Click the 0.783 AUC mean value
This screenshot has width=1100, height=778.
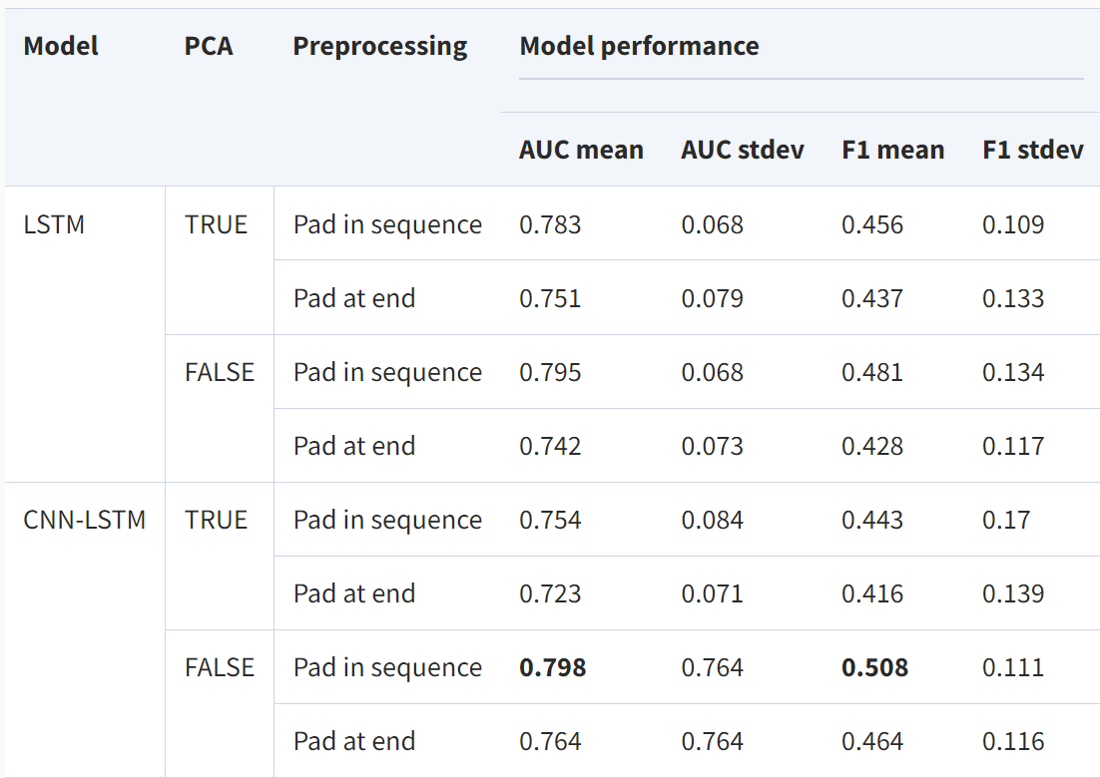coord(550,224)
